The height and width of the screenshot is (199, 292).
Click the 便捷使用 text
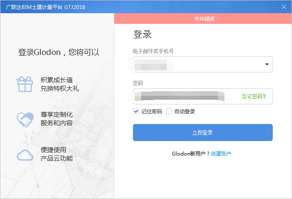click(53, 150)
